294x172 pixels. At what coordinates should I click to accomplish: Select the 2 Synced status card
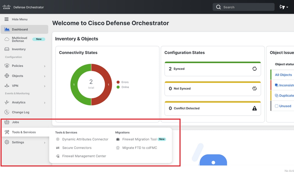213,69
